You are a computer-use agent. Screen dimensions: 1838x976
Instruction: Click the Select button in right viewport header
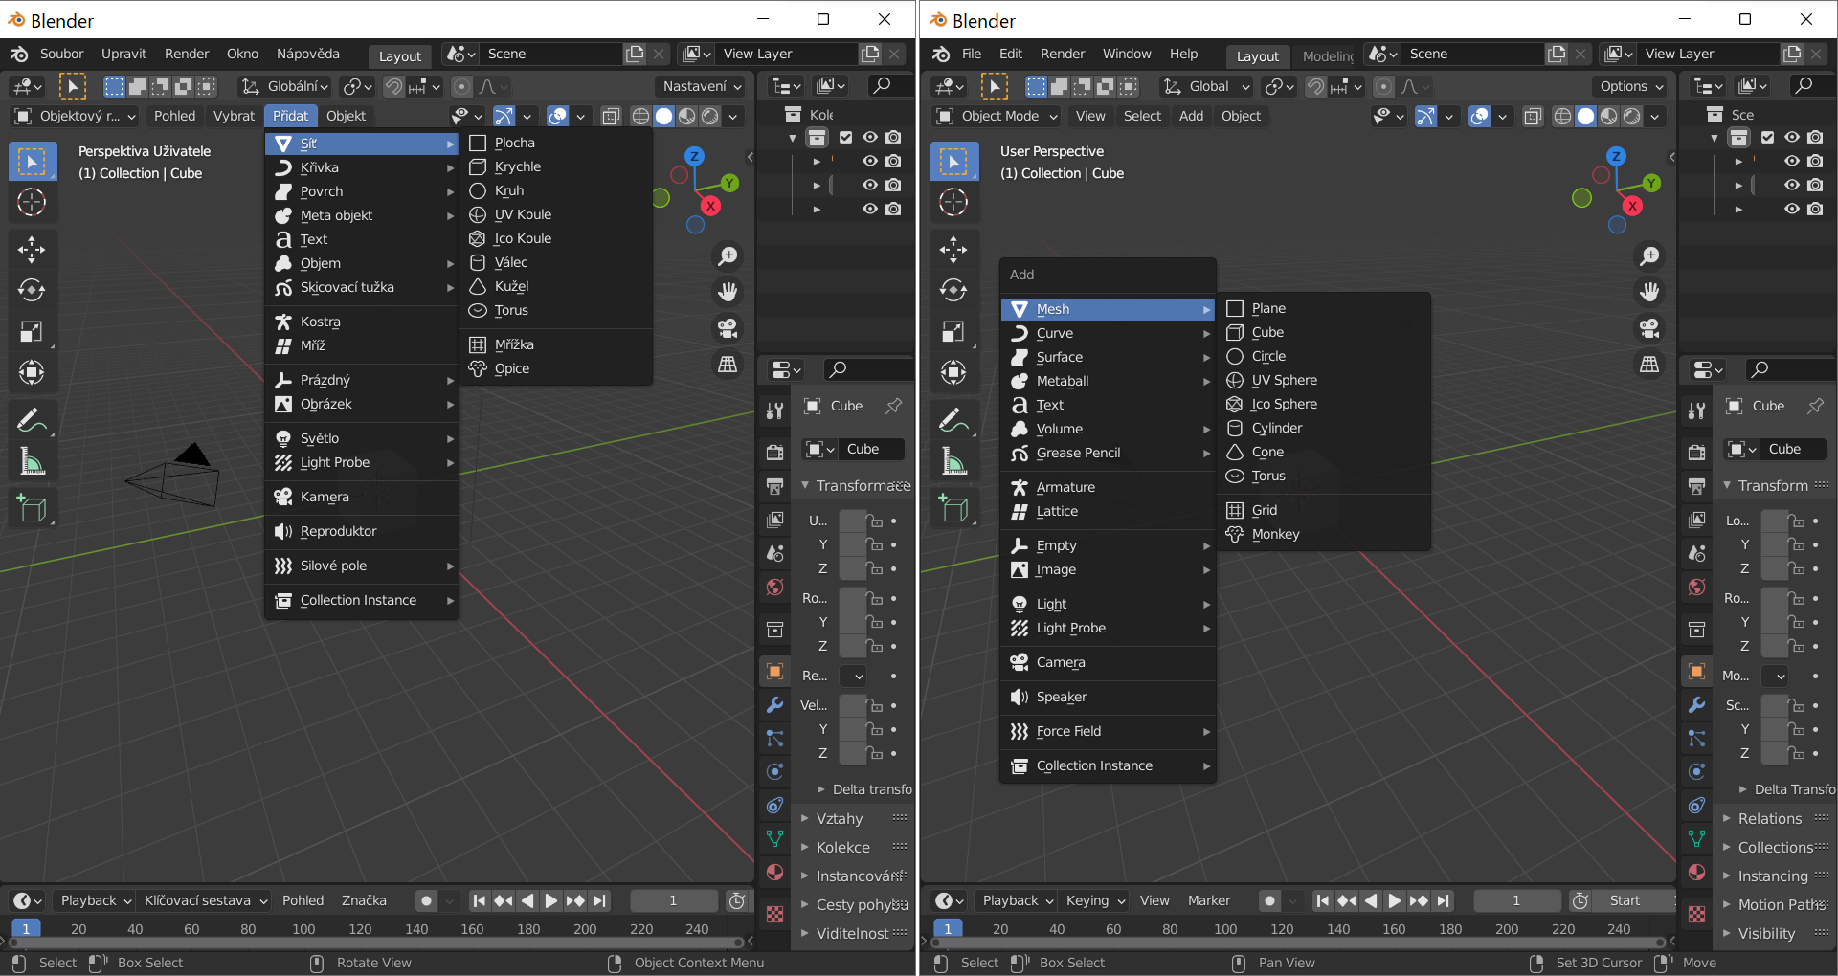(1142, 116)
